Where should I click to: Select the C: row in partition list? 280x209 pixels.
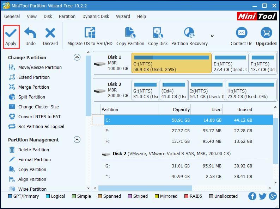(x=183, y=120)
